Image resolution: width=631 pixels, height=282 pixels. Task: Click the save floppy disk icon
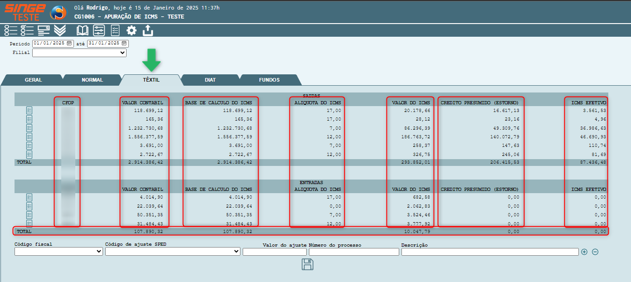tap(308, 264)
